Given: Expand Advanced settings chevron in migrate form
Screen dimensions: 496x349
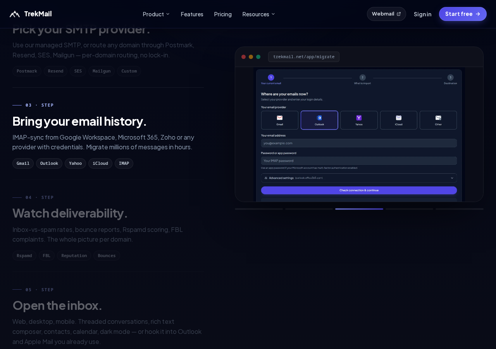Looking at the screenshot, I should click(x=452, y=178).
